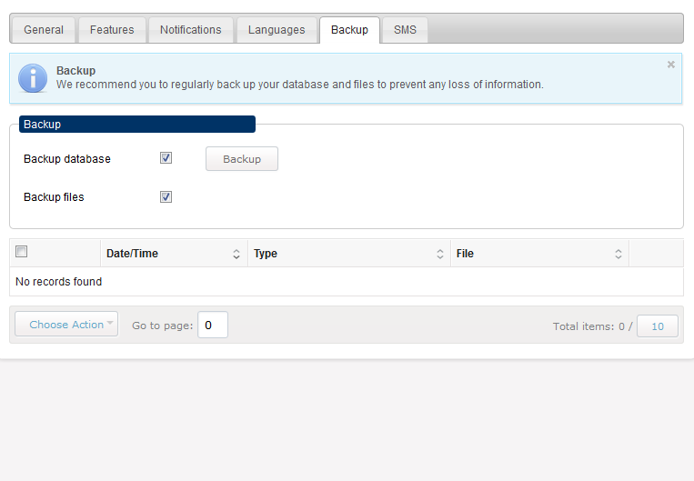Sort by the Type column arrows
This screenshot has width=694, height=481.
click(x=440, y=254)
